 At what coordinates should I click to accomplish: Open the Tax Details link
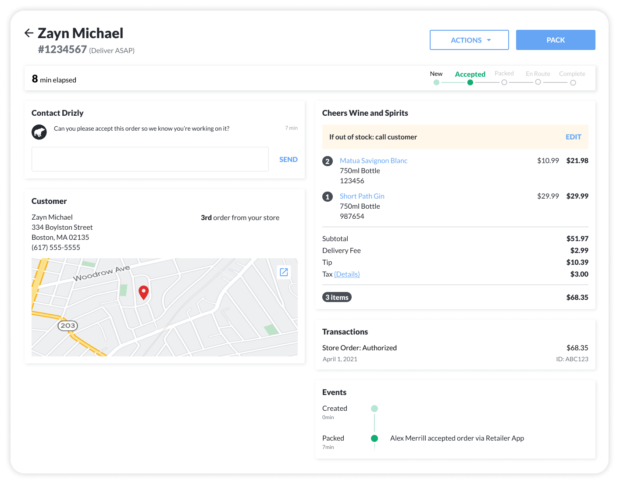point(347,274)
